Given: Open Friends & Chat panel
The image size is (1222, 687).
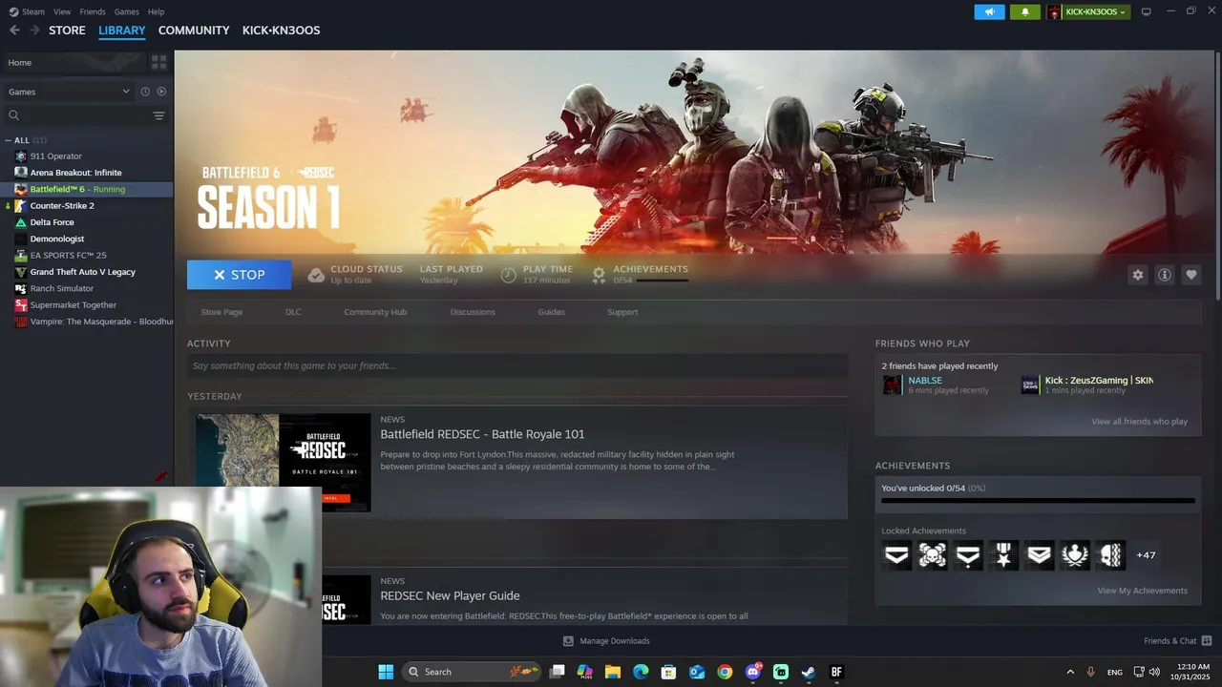Looking at the screenshot, I should point(1178,641).
